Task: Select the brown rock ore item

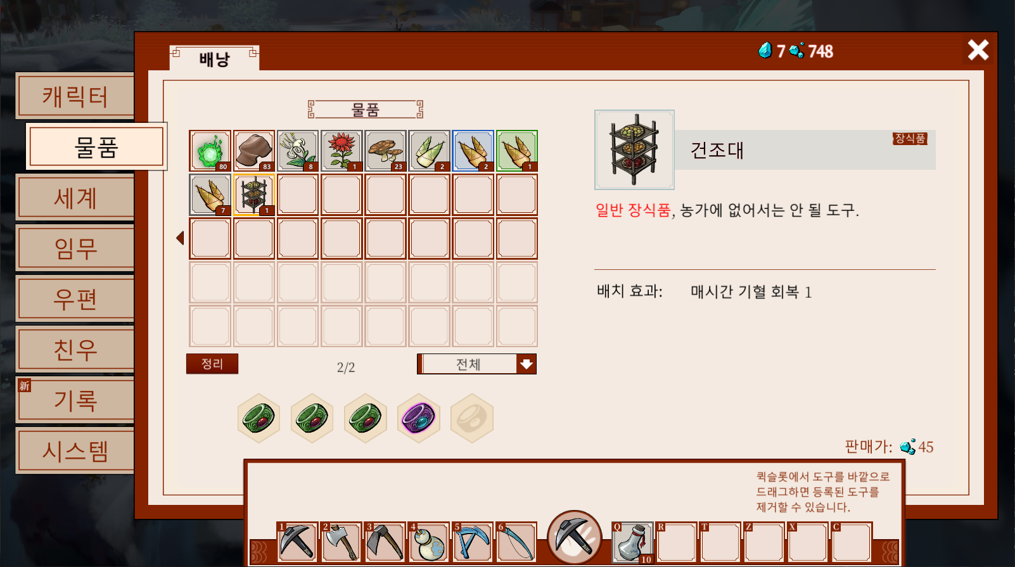Action: click(x=253, y=151)
